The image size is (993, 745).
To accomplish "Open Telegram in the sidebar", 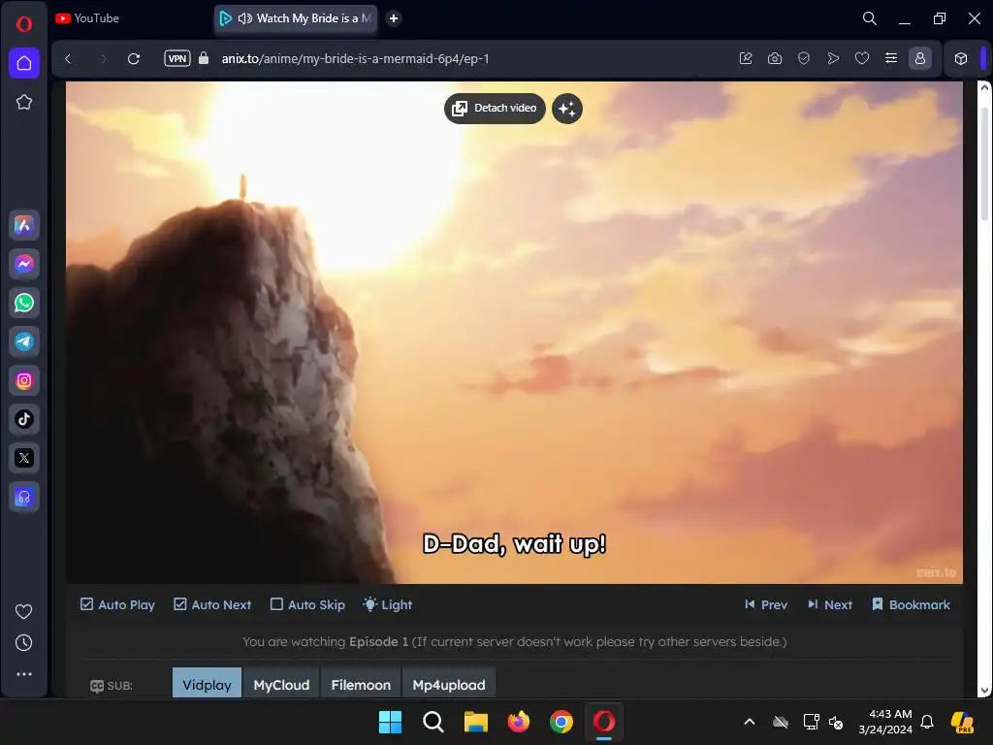I will 24,341.
